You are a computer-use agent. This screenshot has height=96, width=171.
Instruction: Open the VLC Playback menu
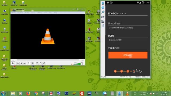[x=20, y=13]
